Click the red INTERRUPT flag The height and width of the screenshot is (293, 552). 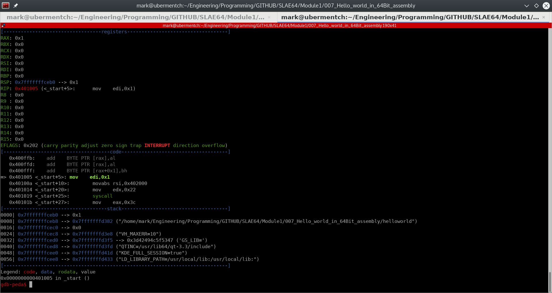coord(157,145)
